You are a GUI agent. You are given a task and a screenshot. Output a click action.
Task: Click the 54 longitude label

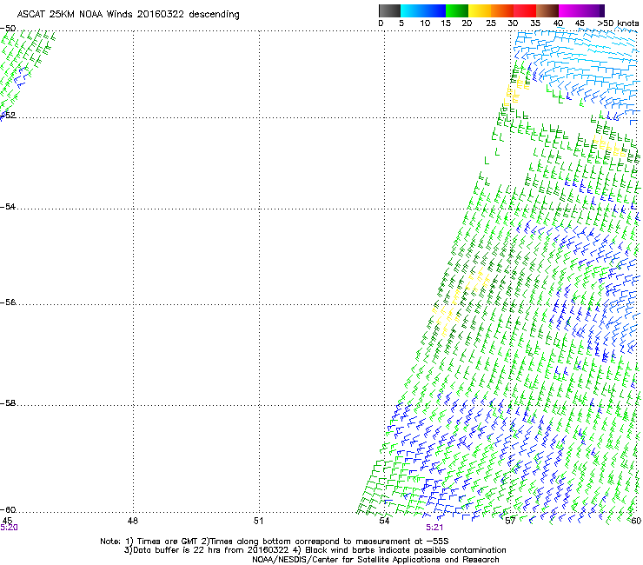384,521
